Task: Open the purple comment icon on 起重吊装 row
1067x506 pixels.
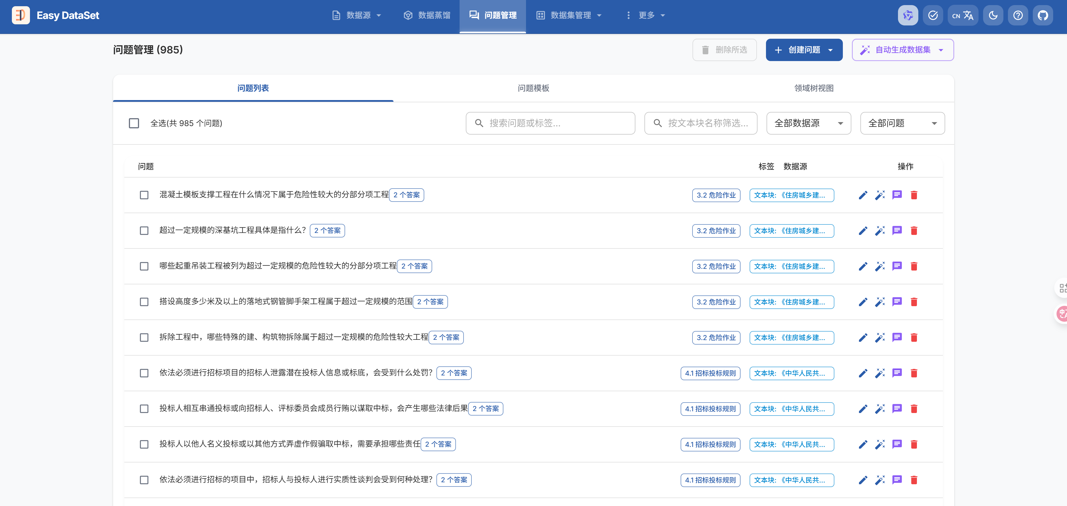Action: tap(897, 266)
